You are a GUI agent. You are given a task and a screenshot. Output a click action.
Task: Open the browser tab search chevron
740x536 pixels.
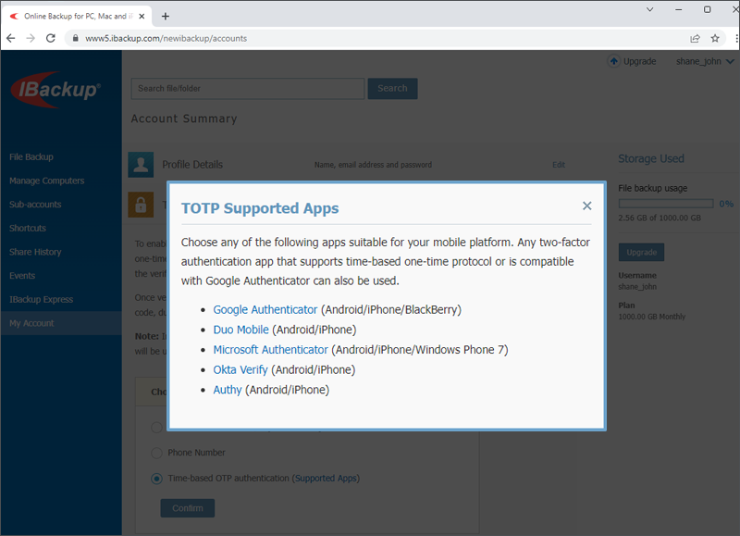click(x=650, y=9)
